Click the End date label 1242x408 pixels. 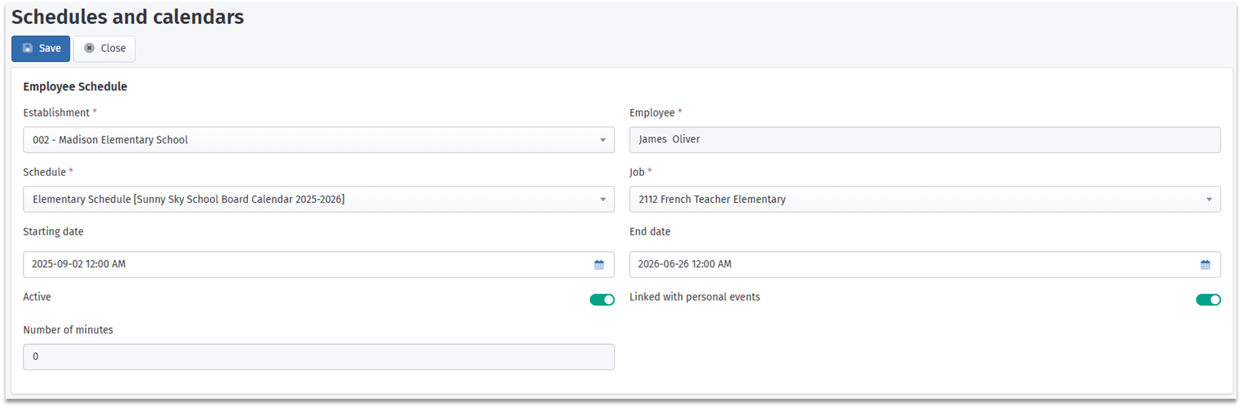[649, 231]
